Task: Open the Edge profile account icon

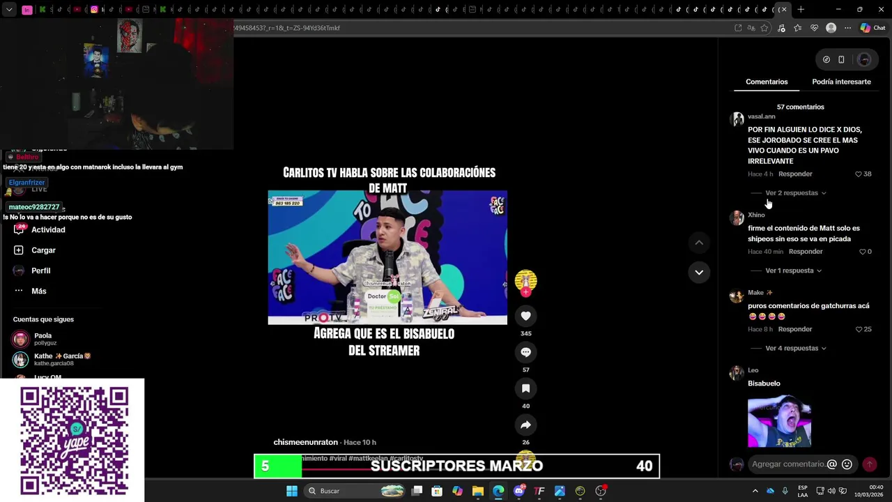Action: pyautogui.click(x=831, y=28)
